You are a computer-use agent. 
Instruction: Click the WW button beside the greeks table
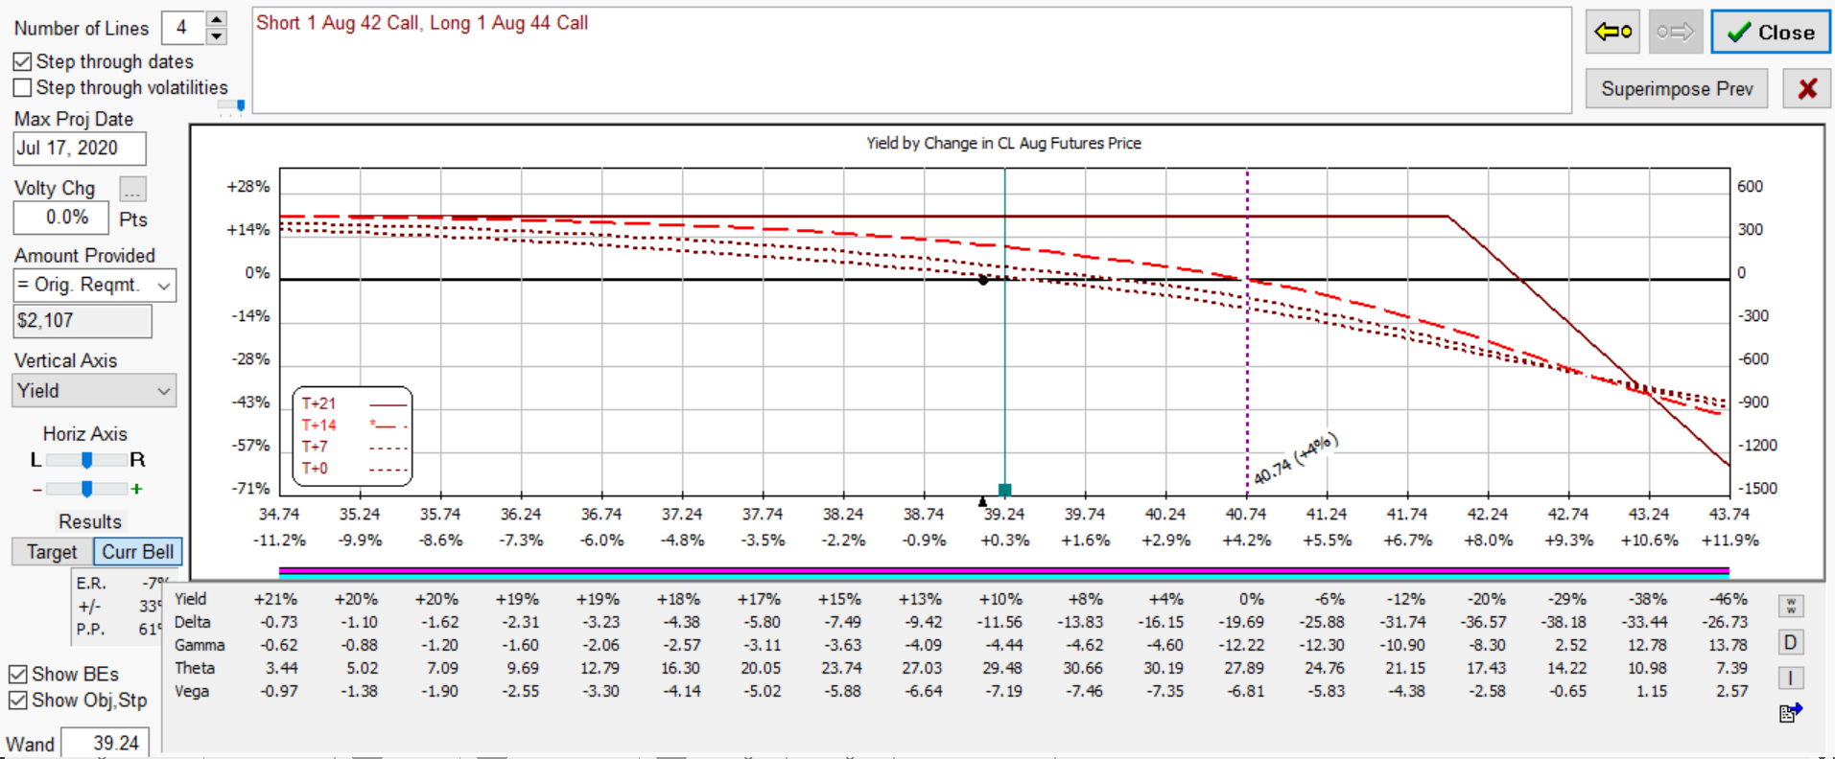point(1790,607)
